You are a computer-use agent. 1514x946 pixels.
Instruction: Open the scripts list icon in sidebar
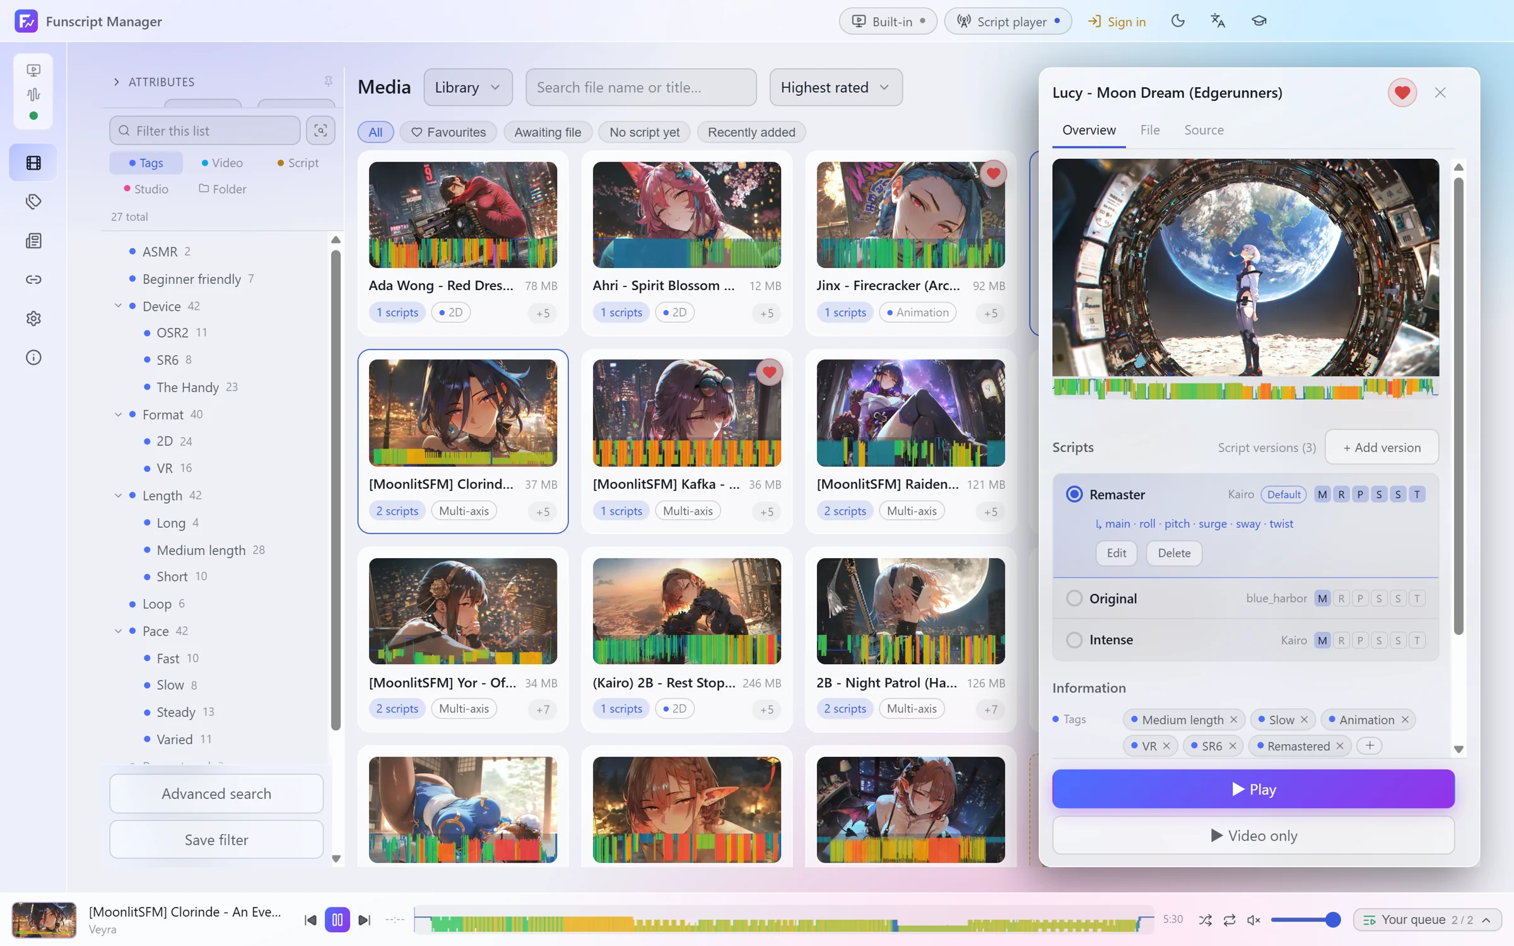coord(33,241)
